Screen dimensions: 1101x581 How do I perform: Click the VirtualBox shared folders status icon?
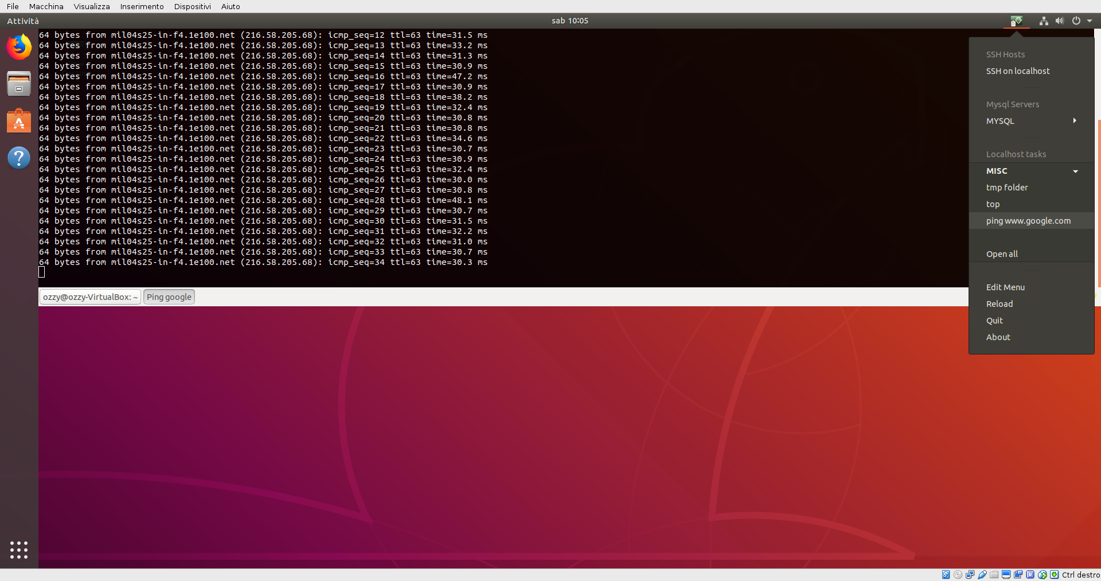994,575
